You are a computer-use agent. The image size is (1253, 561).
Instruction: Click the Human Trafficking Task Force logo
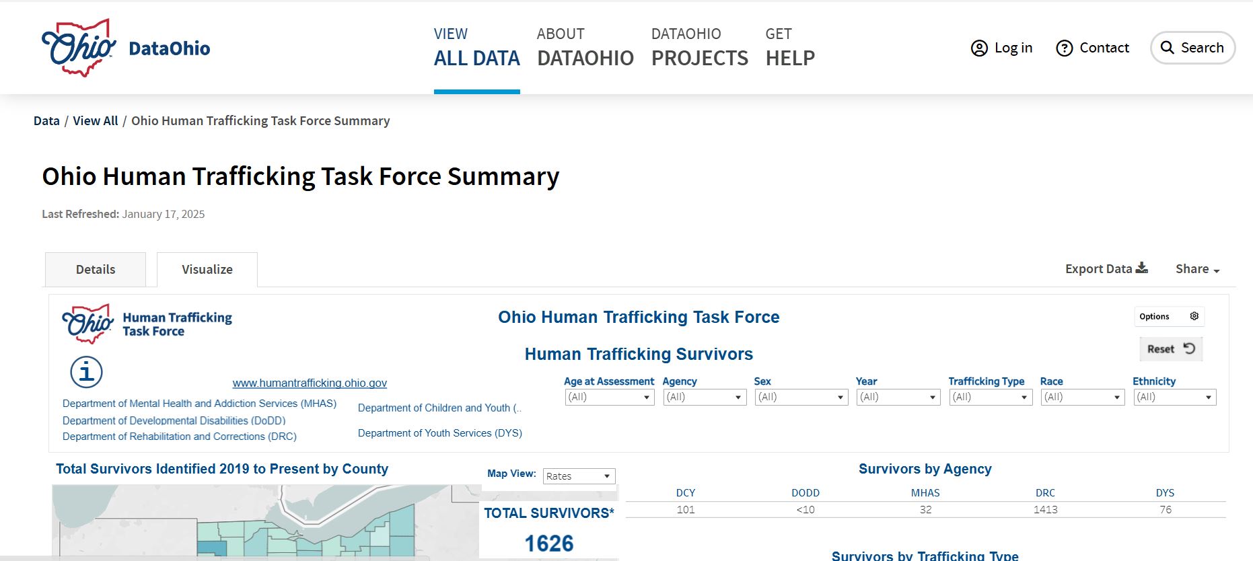pos(147,324)
